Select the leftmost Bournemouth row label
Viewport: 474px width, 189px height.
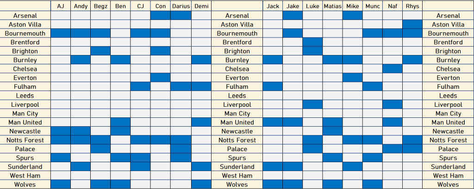tap(25, 33)
